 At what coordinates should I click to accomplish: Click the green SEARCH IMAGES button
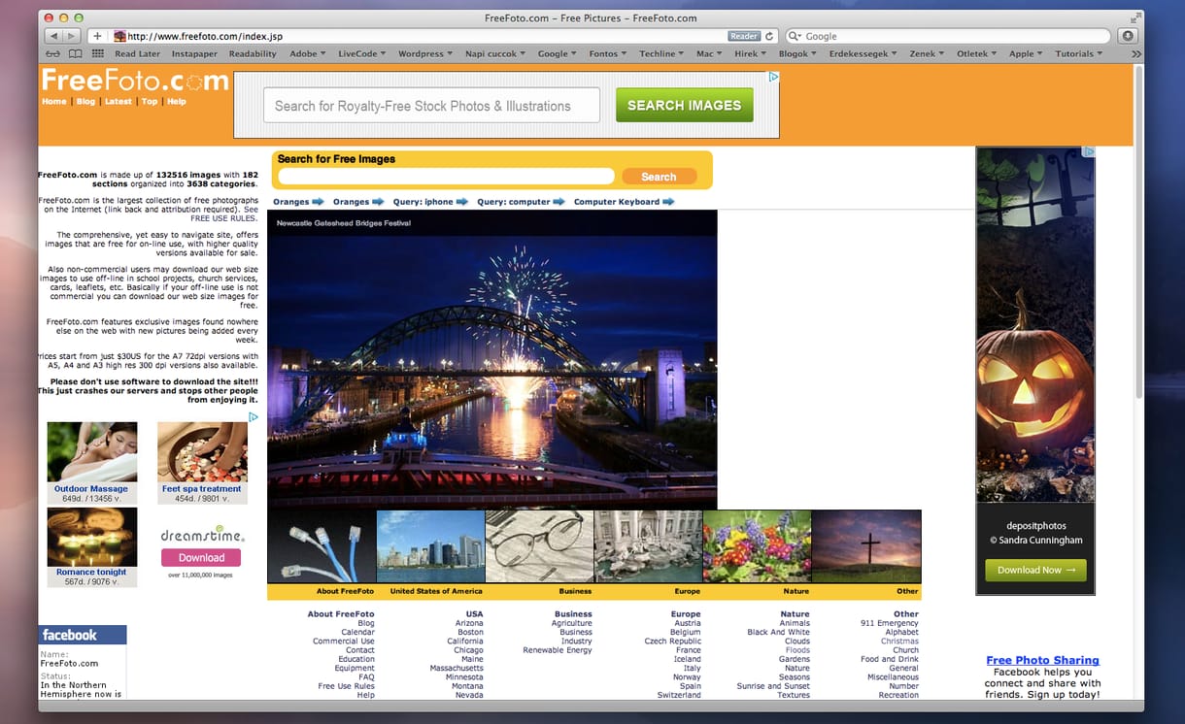[684, 105]
